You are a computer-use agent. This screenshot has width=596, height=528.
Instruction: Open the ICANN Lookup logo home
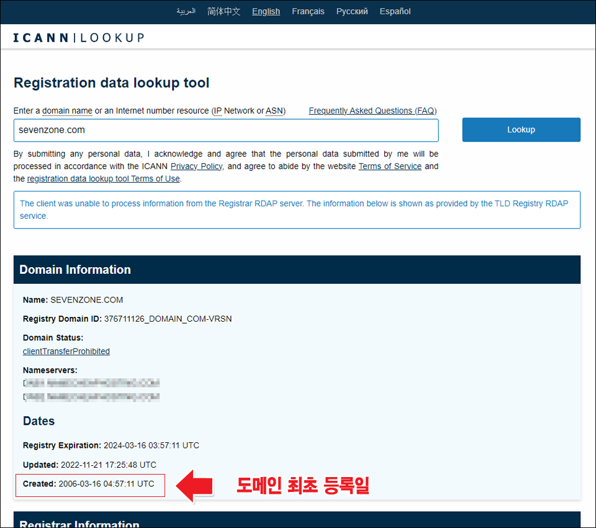(x=79, y=38)
